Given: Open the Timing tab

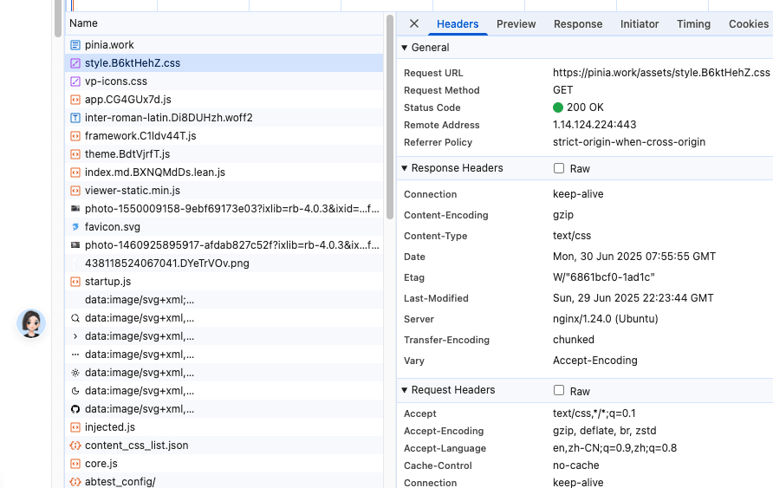Looking at the screenshot, I should coord(693,24).
